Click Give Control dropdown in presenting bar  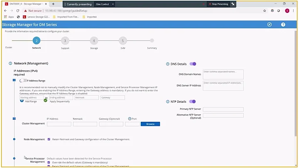point(105,4)
